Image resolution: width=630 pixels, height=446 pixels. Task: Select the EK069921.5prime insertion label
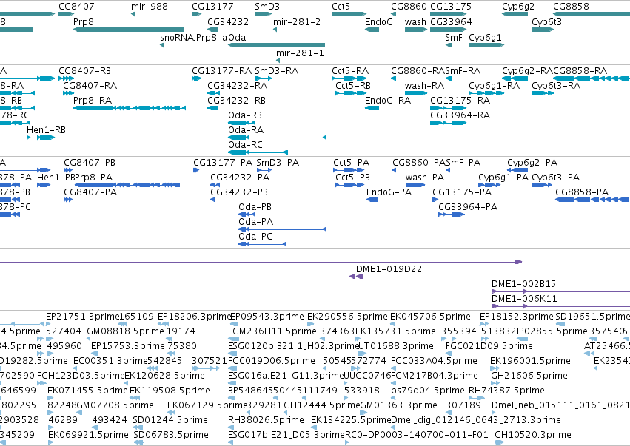pos(88,435)
